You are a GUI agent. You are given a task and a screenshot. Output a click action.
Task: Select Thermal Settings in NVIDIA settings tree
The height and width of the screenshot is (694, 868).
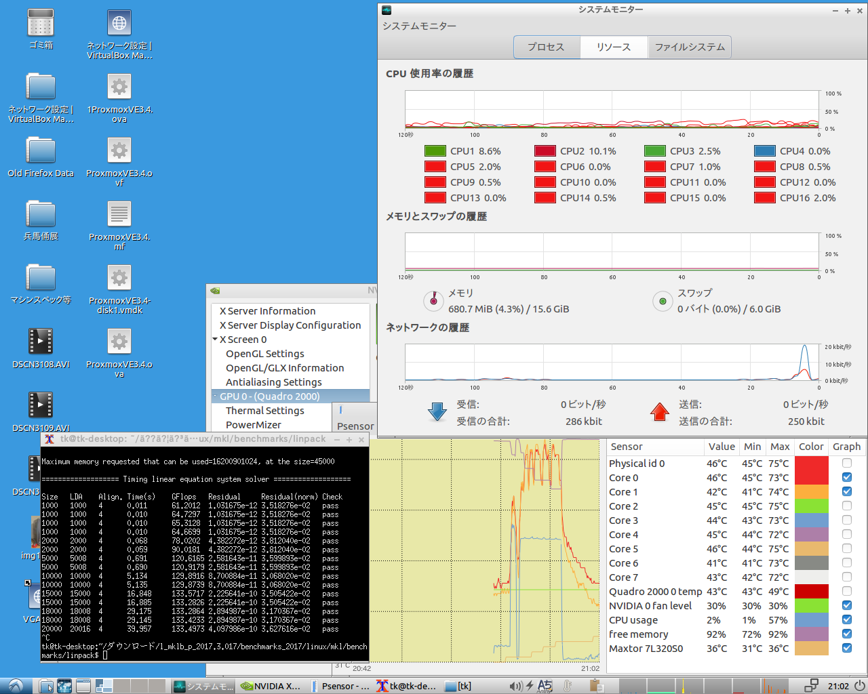264,411
